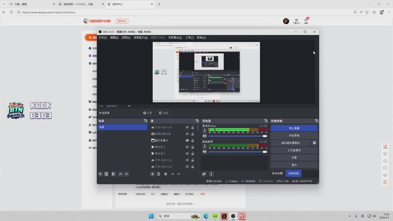Open 桌面音频 channel three-dot options

coord(204,146)
